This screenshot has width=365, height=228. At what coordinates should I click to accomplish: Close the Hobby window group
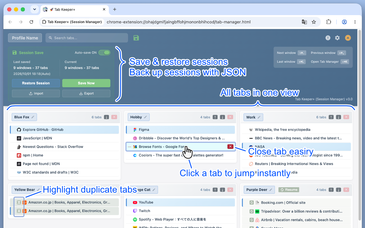(230, 117)
